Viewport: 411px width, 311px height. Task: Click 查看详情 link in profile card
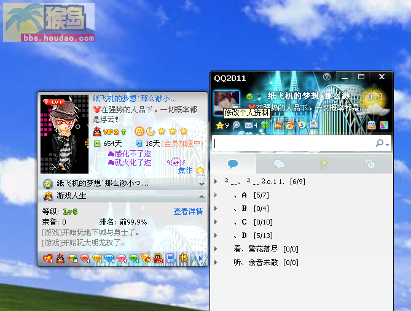[188, 212]
